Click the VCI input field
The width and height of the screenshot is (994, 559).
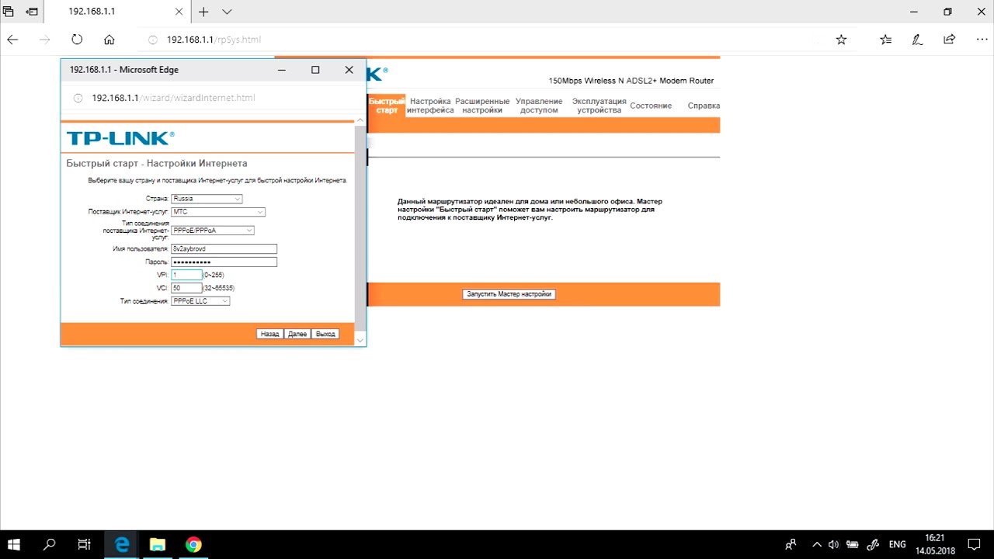[186, 288]
